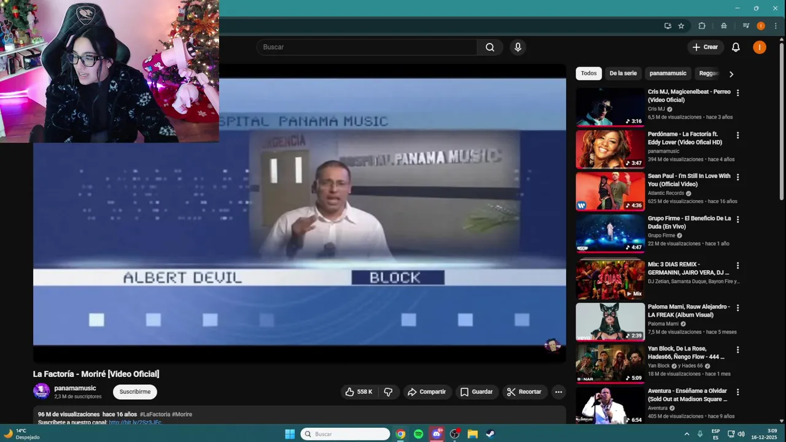This screenshot has width=786, height=442.
Task: Open options menu for 3 DIAS REMIX mix
Action: (737, 266)
